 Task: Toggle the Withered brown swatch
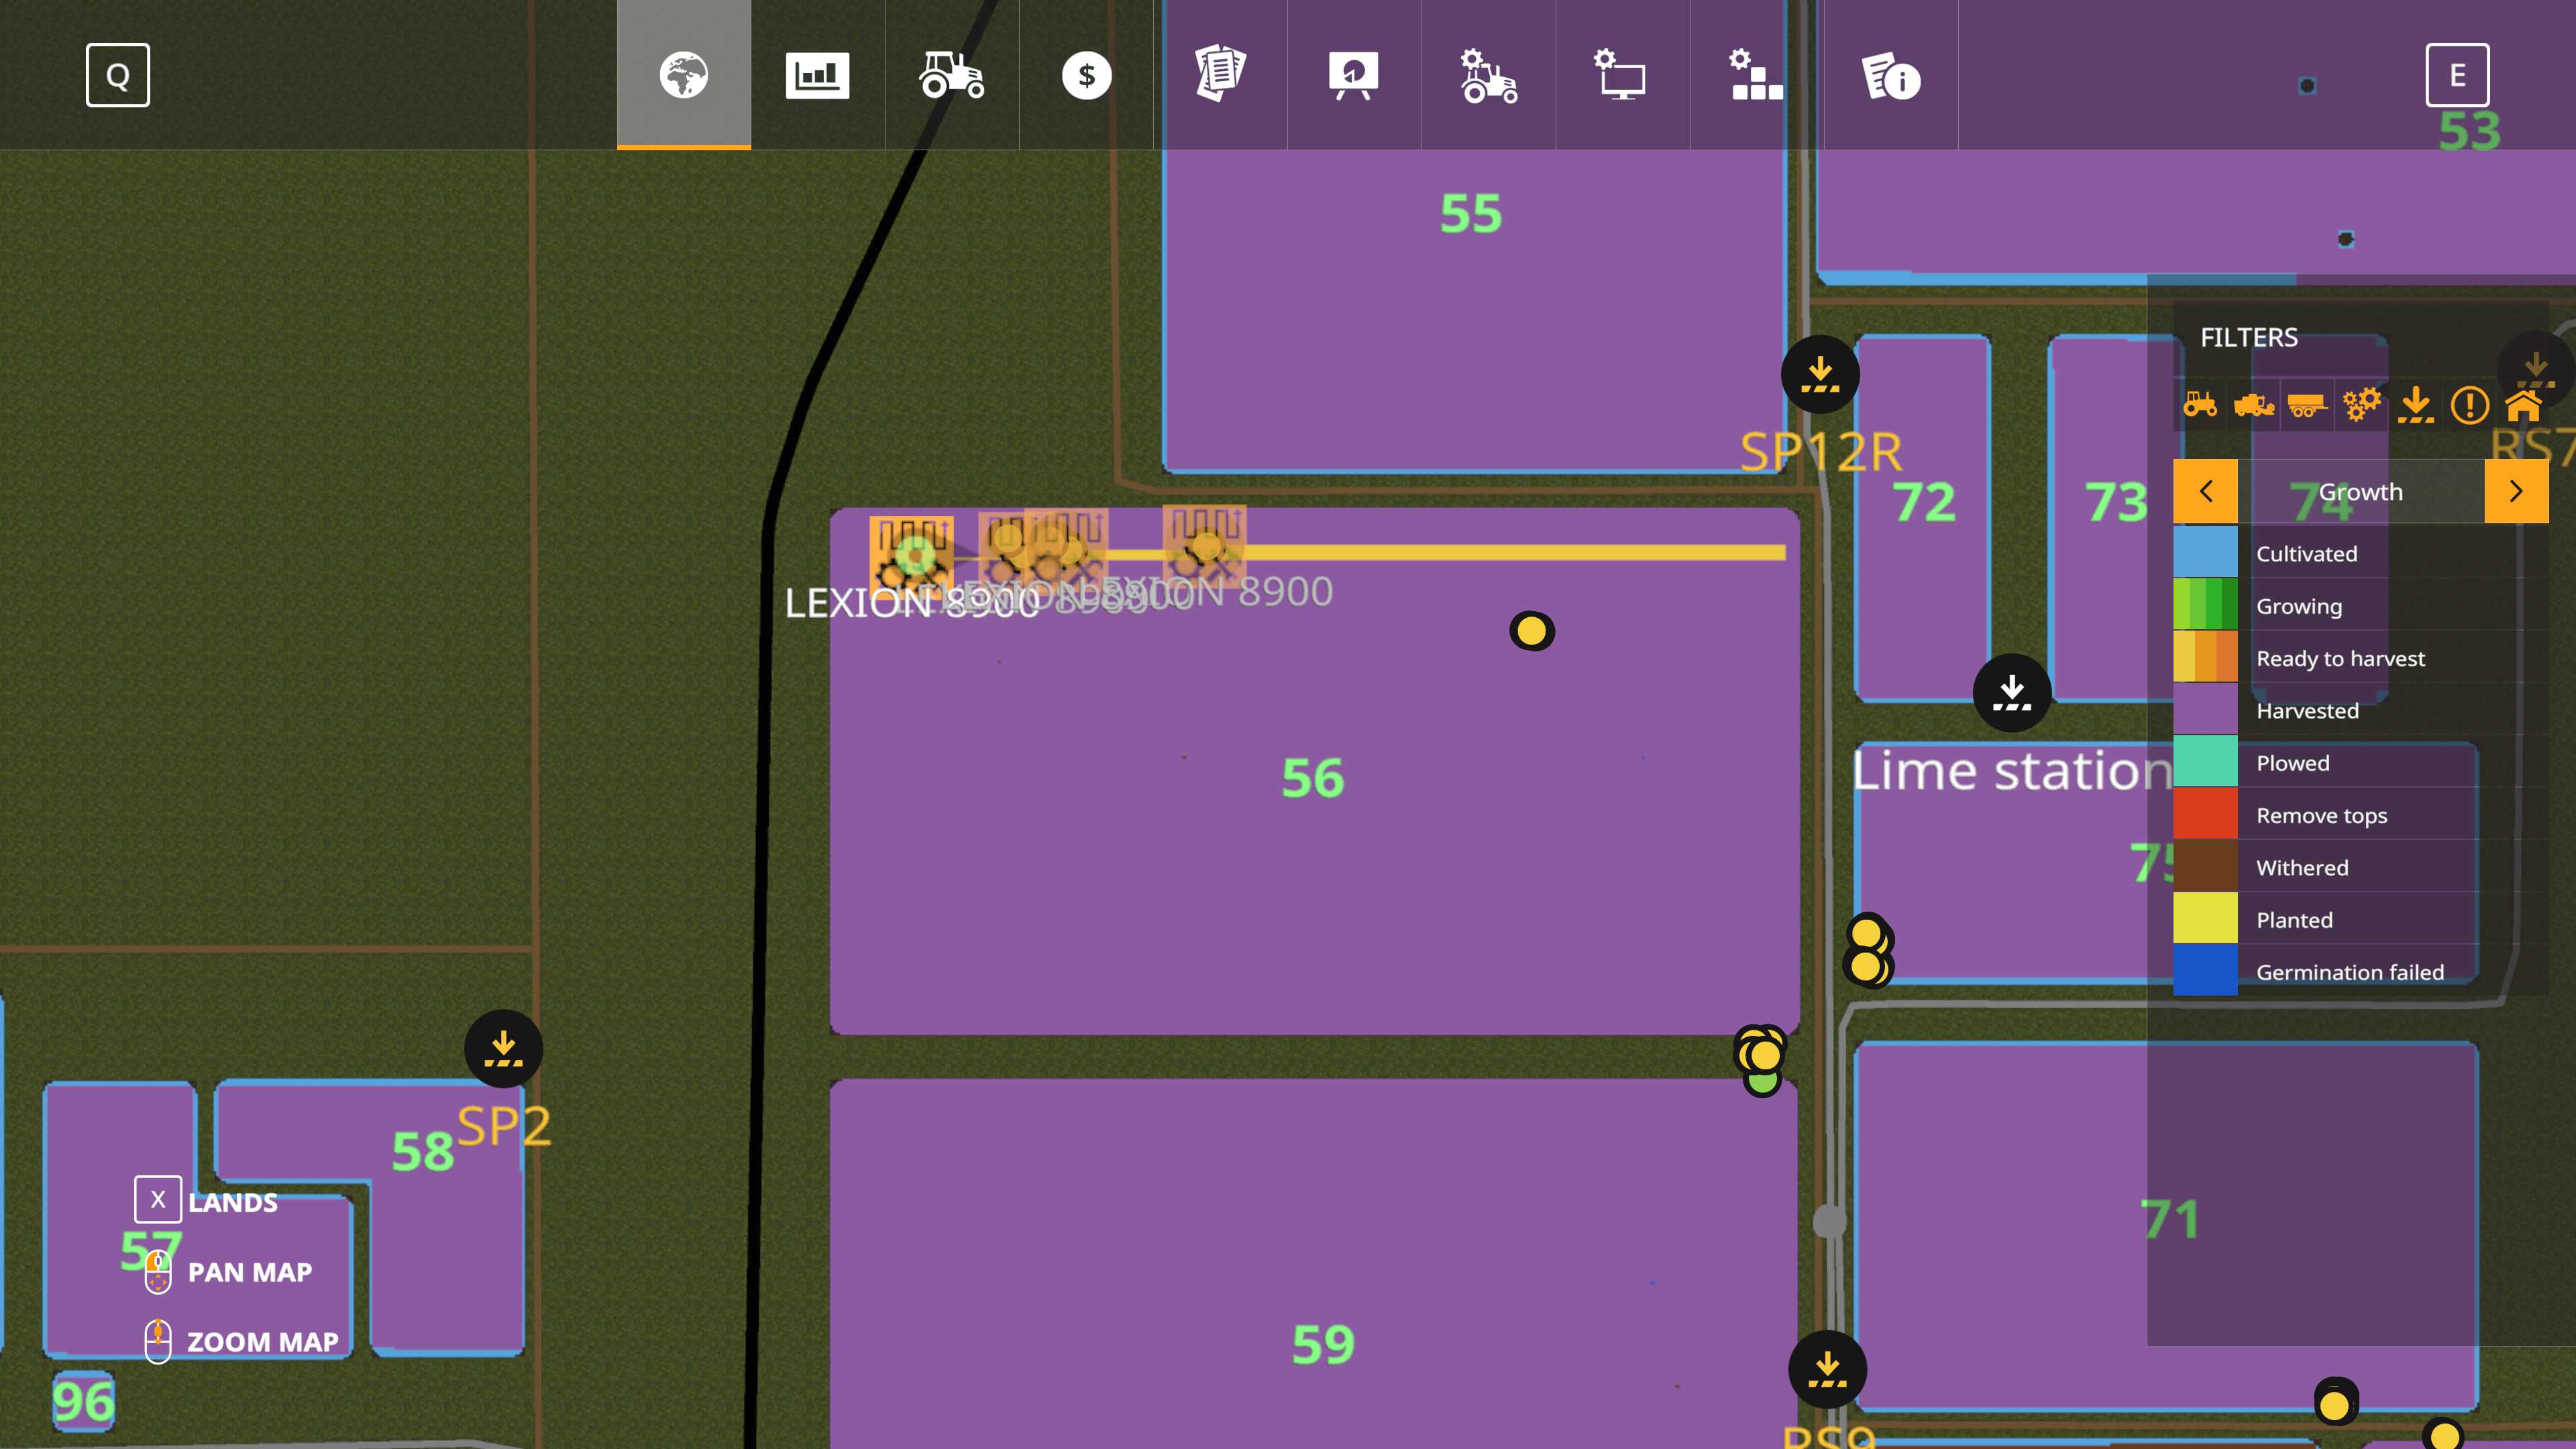click(x=2205, y=866)
